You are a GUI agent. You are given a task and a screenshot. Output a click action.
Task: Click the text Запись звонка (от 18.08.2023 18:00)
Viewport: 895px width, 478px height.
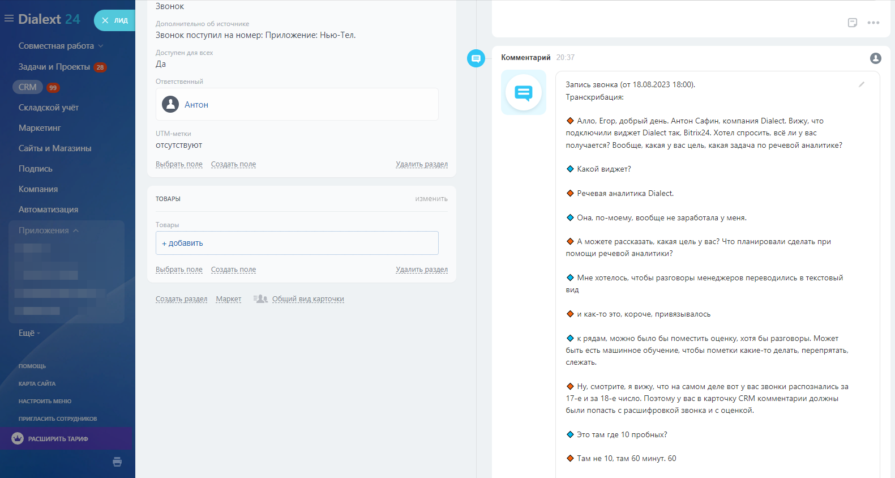pyautogui.click(x=631, y=85)
